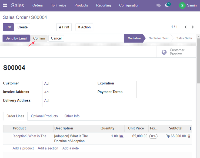This screenshot has width=200, height=158.
Task: Switch to the Order Lines tab
Action: click(x=15, y=116)
